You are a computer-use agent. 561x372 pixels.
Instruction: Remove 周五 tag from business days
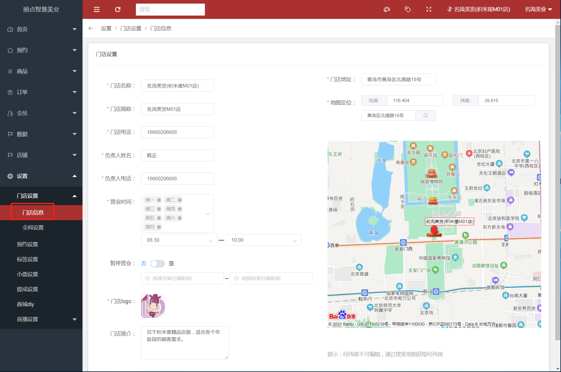tap(159, 218)
